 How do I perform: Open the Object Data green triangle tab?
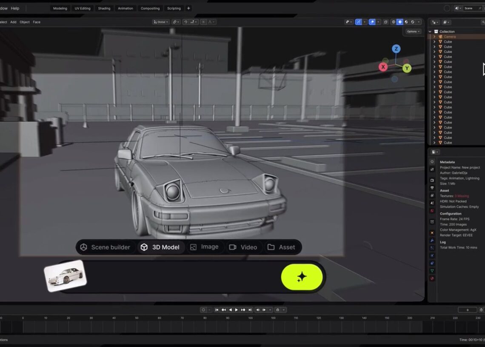tap(432, 271)
